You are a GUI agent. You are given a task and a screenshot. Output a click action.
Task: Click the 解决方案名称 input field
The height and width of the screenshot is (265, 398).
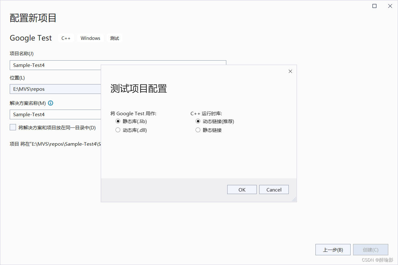55,114
